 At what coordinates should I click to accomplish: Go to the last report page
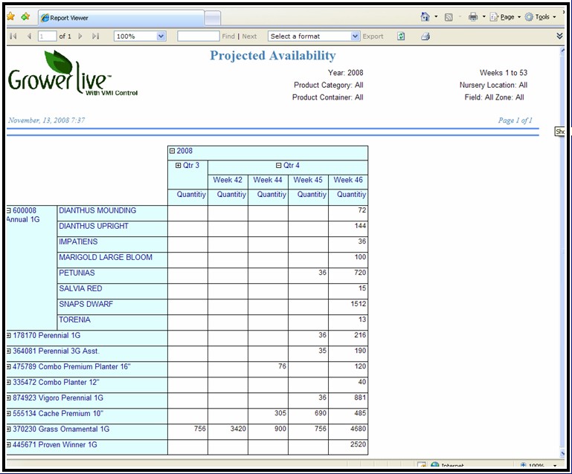click(x=95, y=36)
